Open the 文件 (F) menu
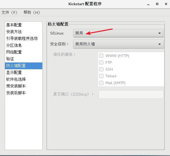 point(9,13)
